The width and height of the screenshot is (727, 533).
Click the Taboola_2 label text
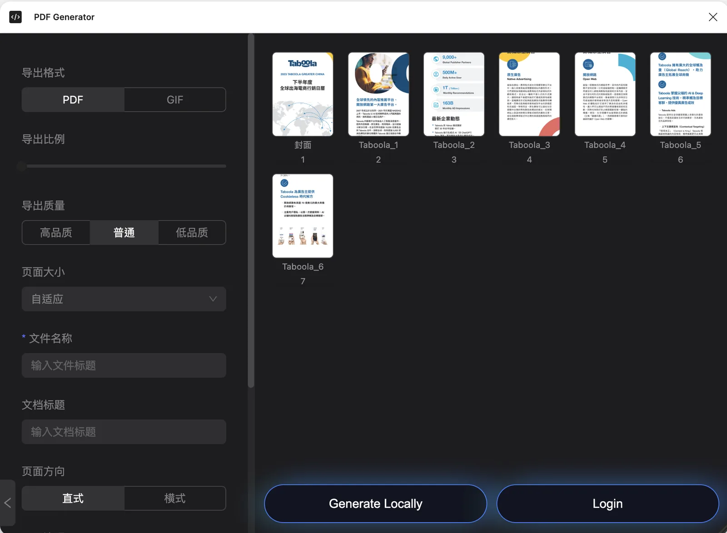(x=454, y=145)
